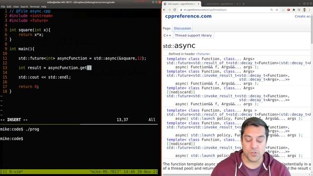This screenshot has width=313, height=176.
Task: Open the zoom magnifier icon in address bar
Action: tap(271, 10)
